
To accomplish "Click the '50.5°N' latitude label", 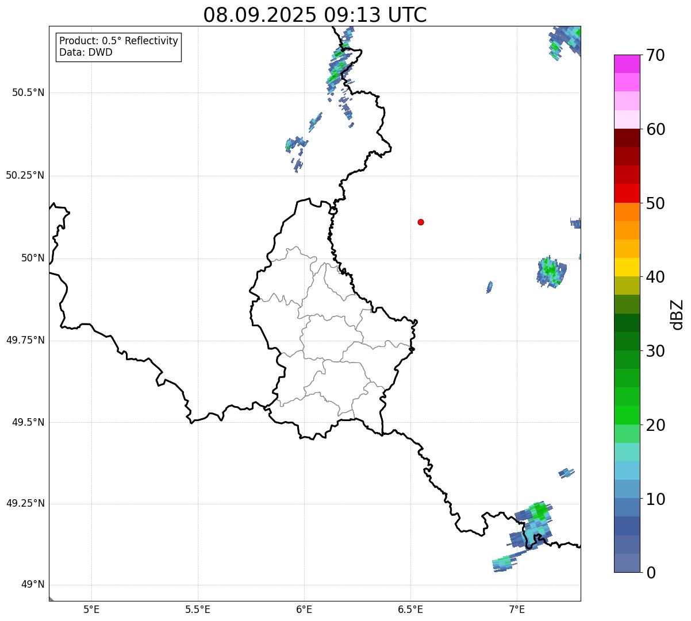I will pyautogui.click(x=28, y=92).
